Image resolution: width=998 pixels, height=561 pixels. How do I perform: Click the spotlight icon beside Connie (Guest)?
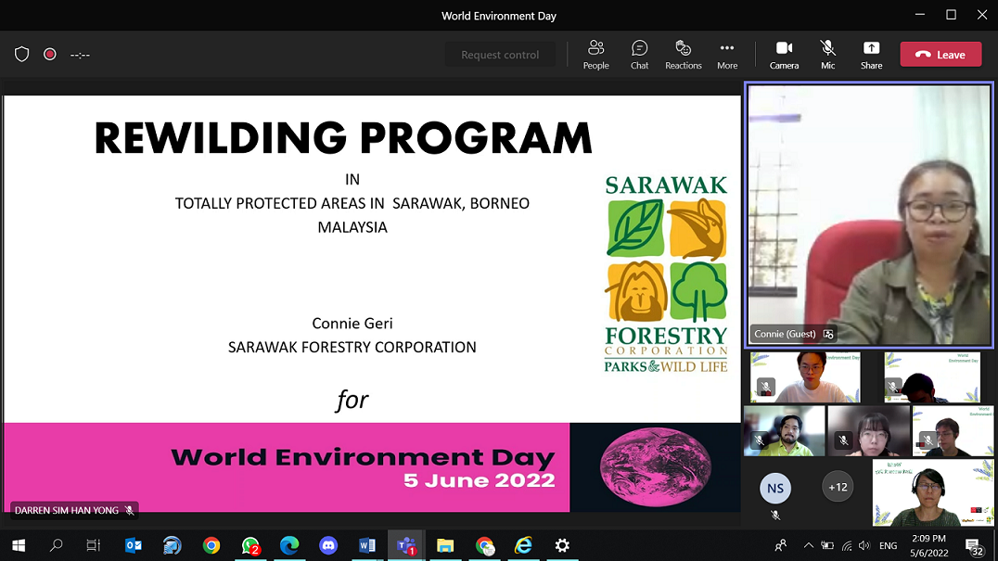828,334
